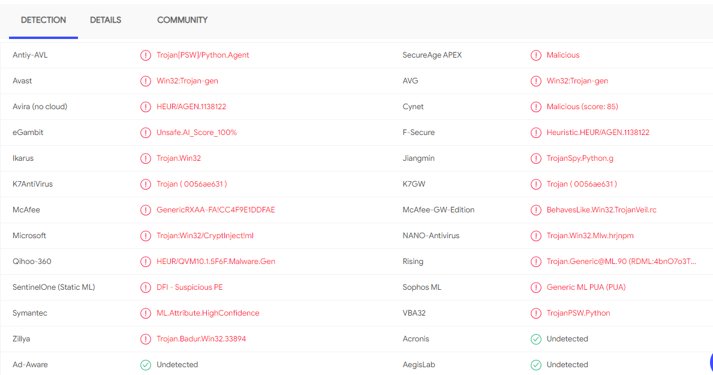
Task: Click the K7AntiVirus Trojan ( 0056ae631 ) result
Action: tap(192, 184)
